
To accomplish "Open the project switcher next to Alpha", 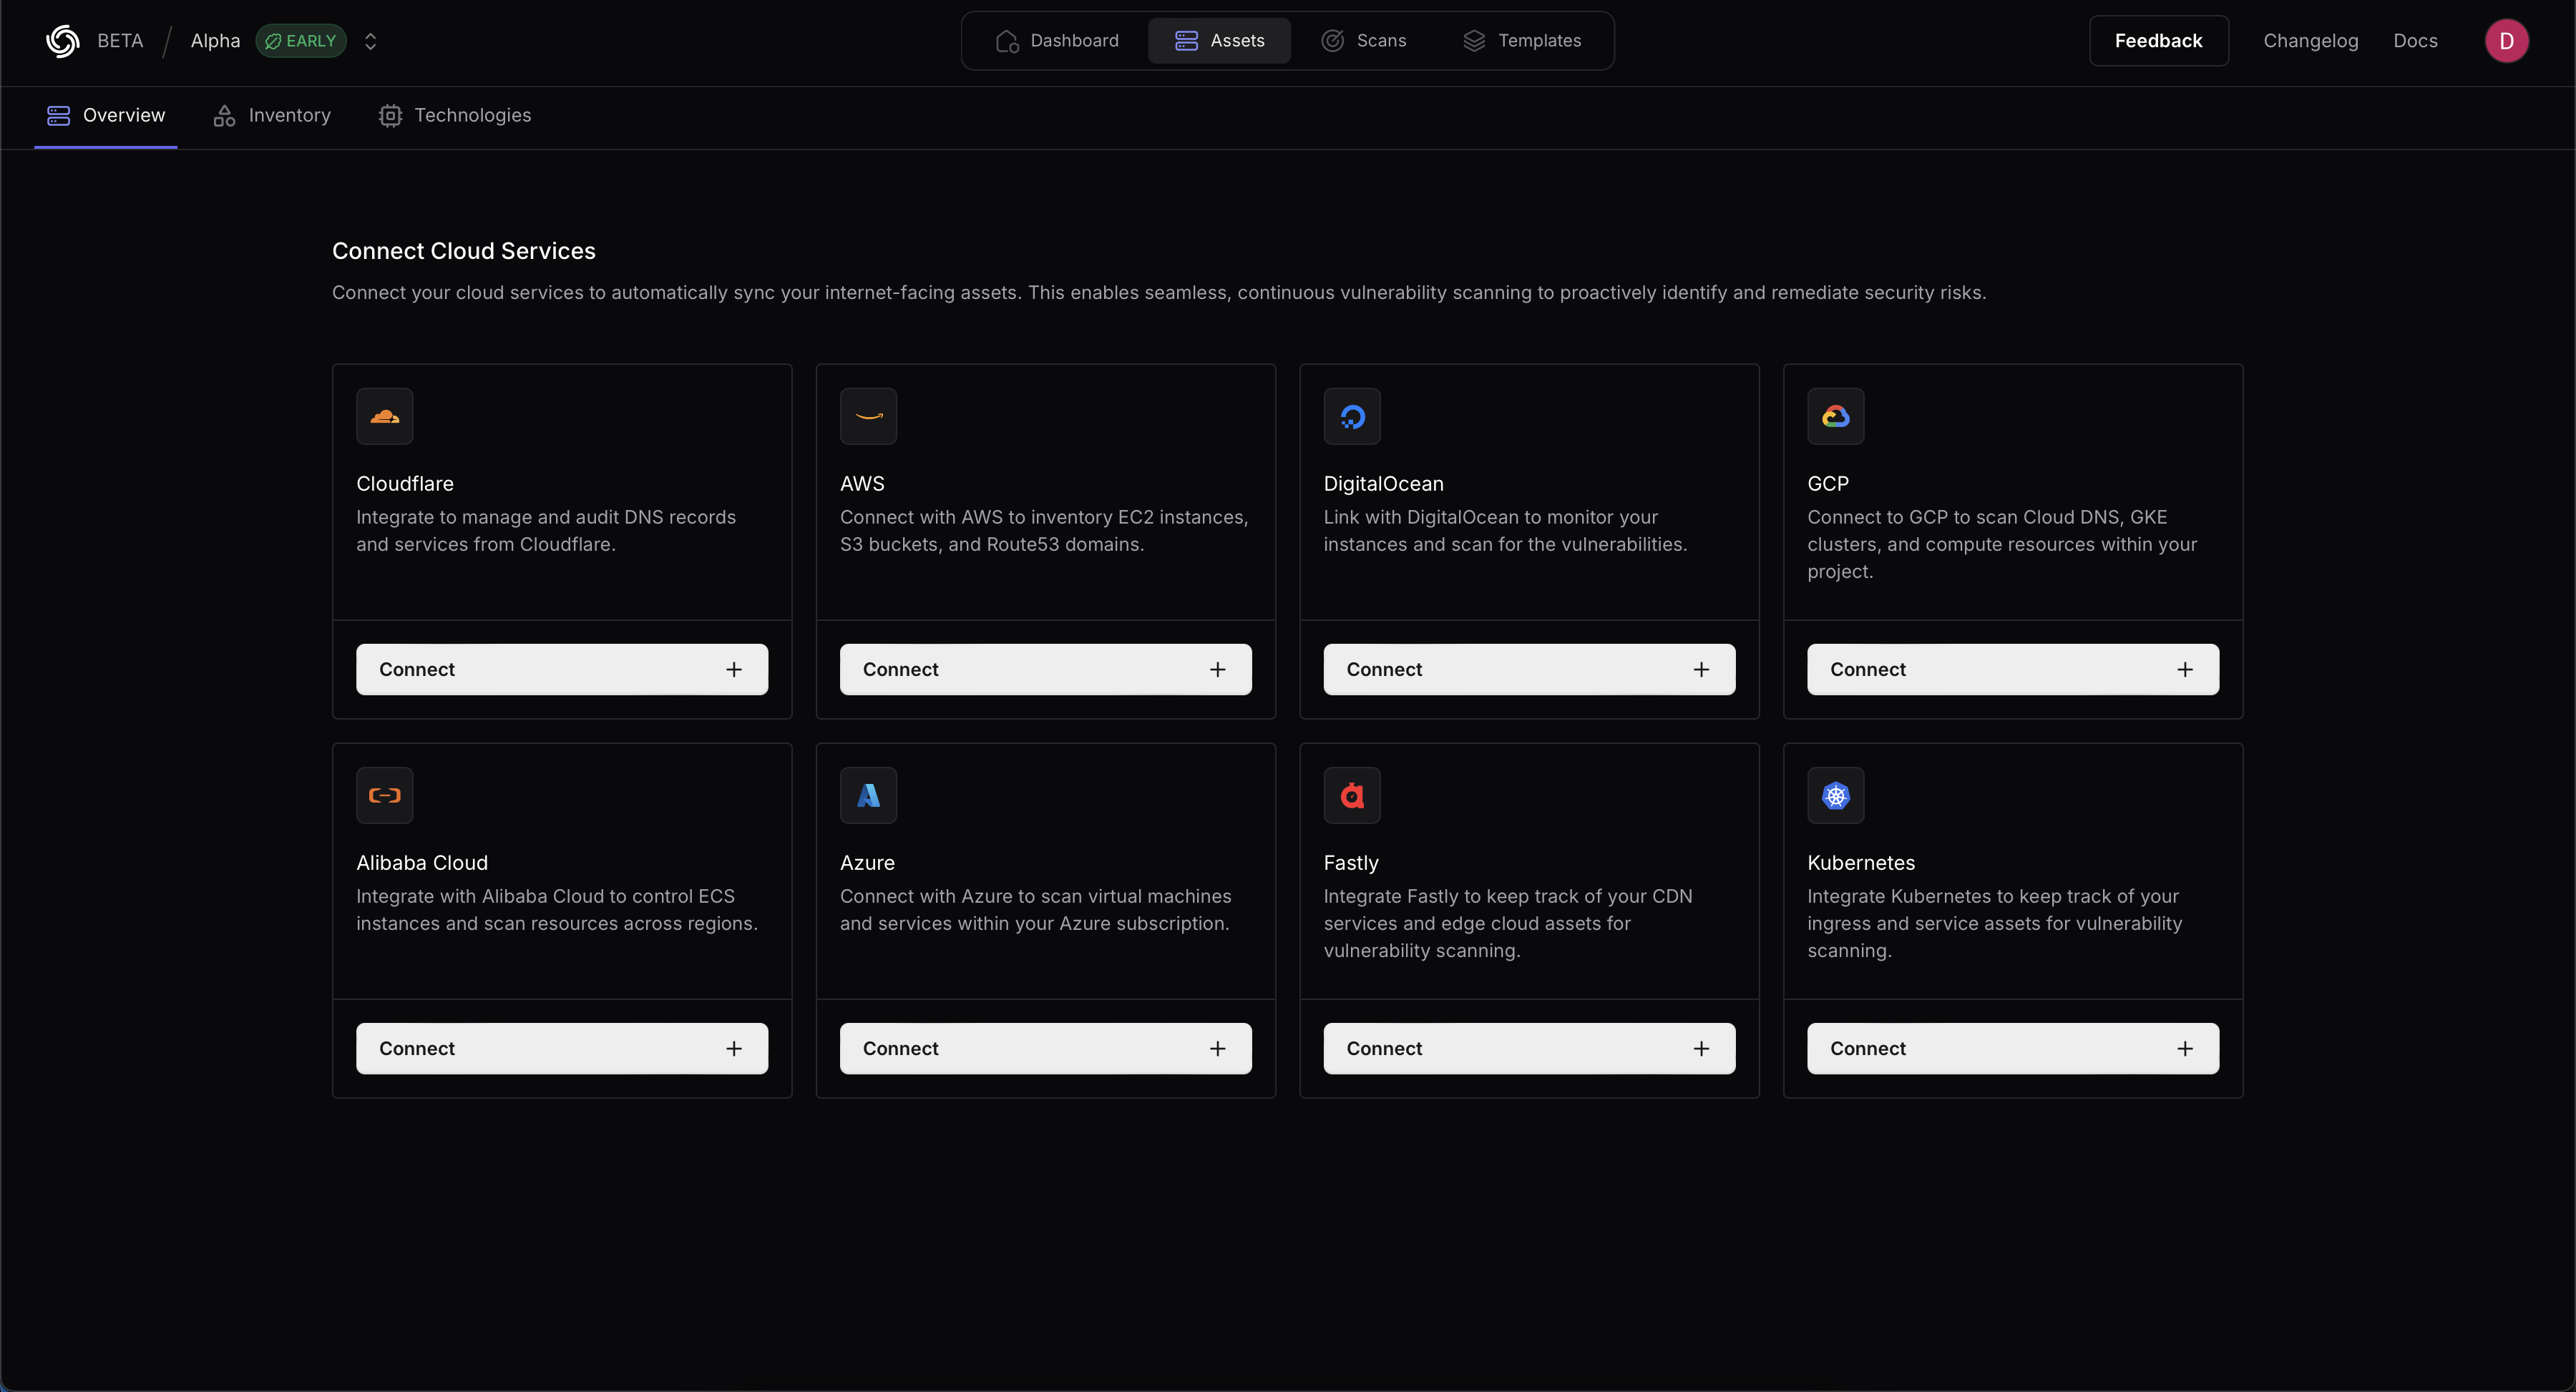I will click(x=370, y=41).
